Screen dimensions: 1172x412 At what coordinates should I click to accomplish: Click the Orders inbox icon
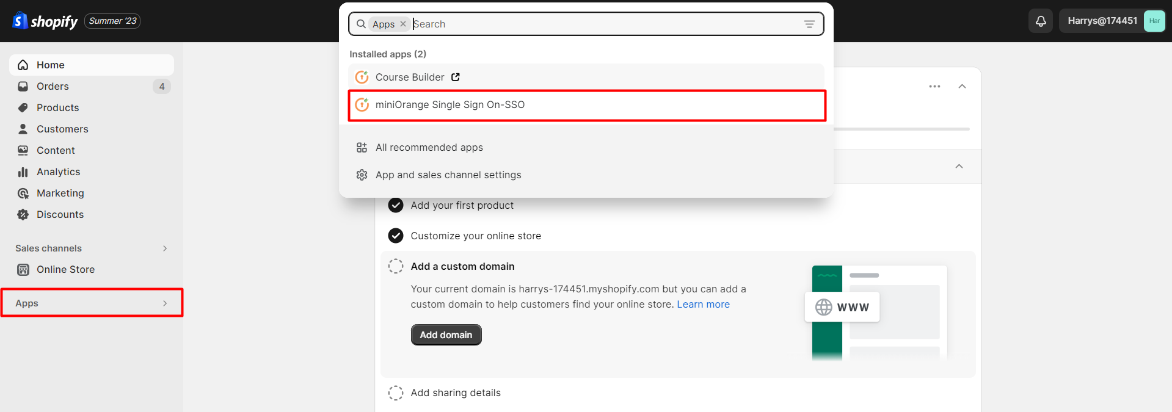(x=23, y=86)
